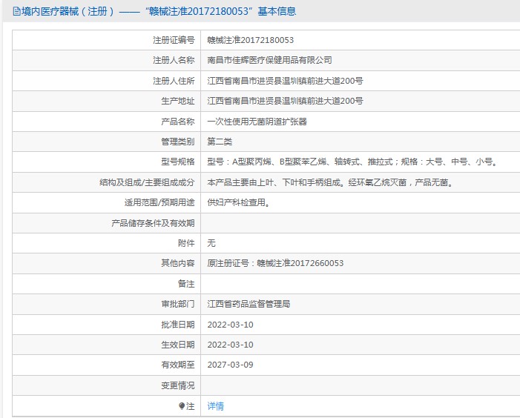Click the 批准日期 date value
This screenshot has height=418, width=520.
pyautogui.click(x=230, y=325)
